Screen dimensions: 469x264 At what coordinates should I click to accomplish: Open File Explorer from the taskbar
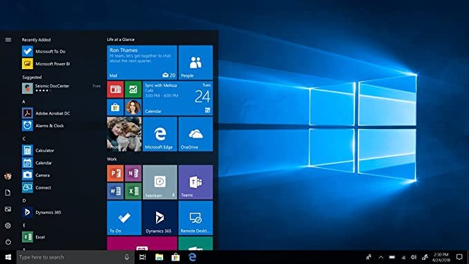point(159,257)
